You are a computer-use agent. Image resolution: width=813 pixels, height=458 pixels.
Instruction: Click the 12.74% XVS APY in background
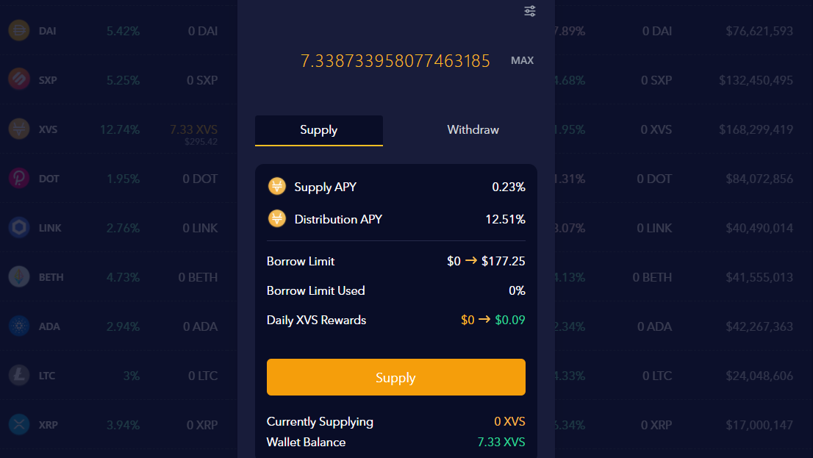point(120,129)
